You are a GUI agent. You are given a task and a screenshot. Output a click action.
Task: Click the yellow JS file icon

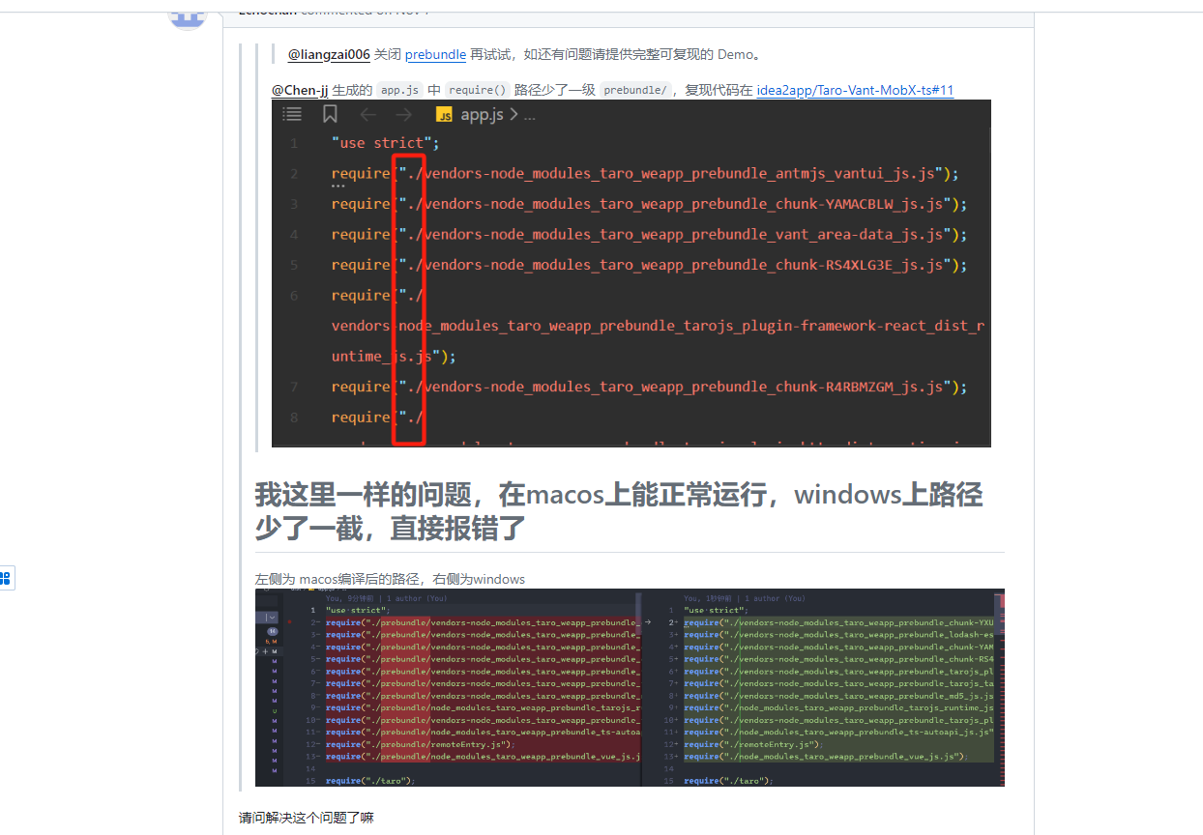[444, 115]
